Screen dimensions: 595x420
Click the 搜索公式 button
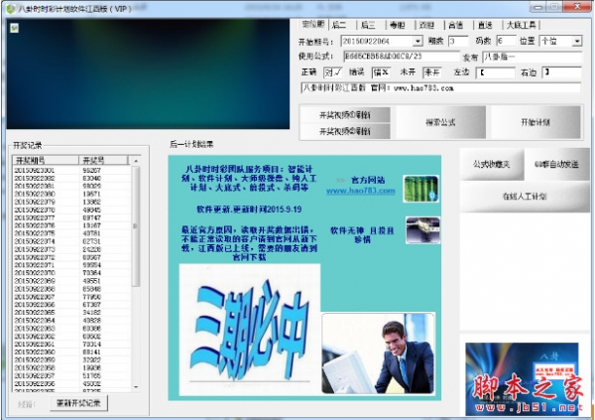click(x=440, y=122)
